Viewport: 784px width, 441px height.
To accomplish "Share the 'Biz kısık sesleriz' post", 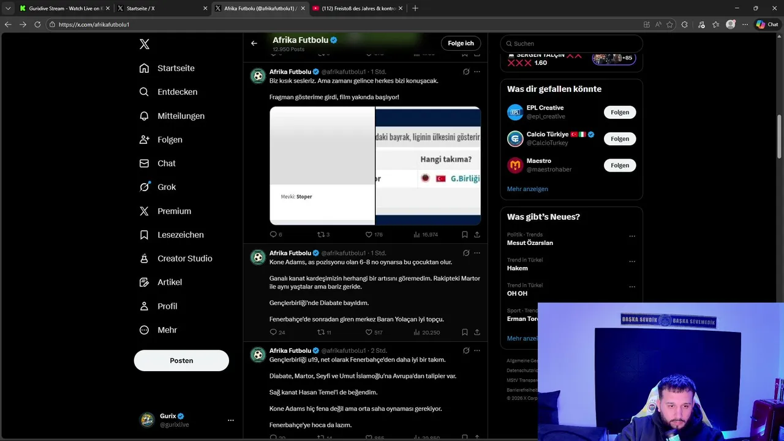I will click(x=477, y=235).
